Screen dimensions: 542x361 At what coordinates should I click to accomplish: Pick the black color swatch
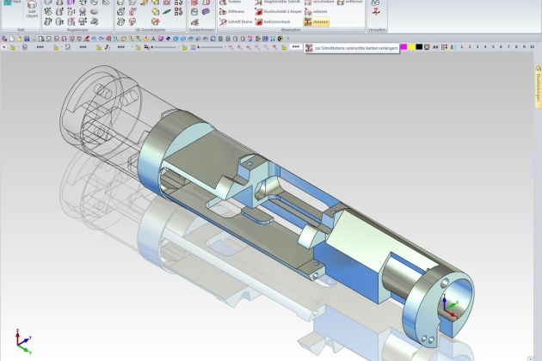(419, 46)
